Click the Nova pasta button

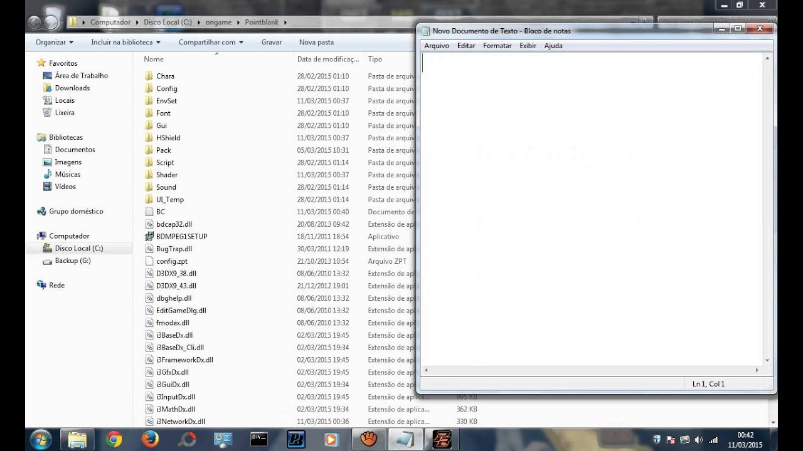316,43
